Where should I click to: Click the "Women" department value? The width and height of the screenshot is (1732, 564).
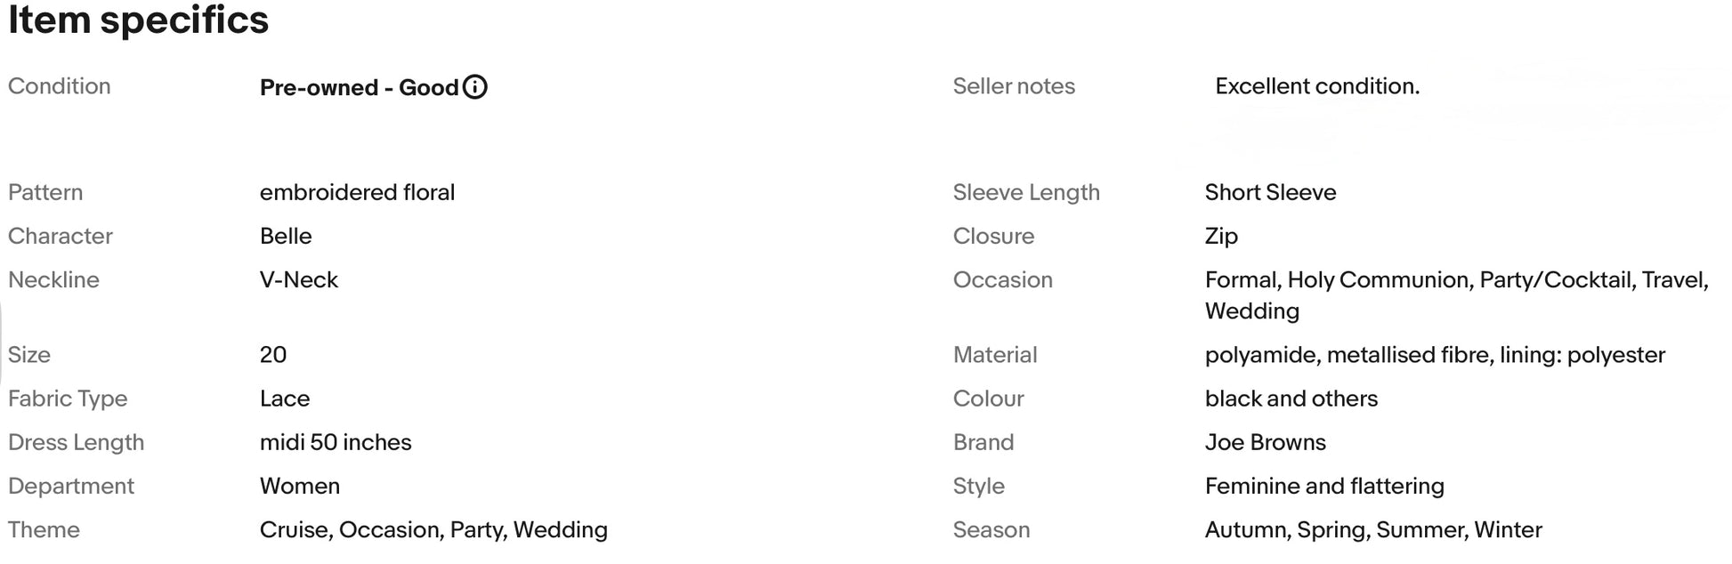tap(300, 486)
